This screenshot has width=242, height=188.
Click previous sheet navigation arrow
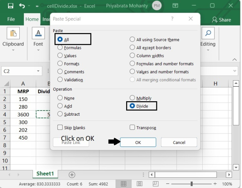(x=9, y=175)
